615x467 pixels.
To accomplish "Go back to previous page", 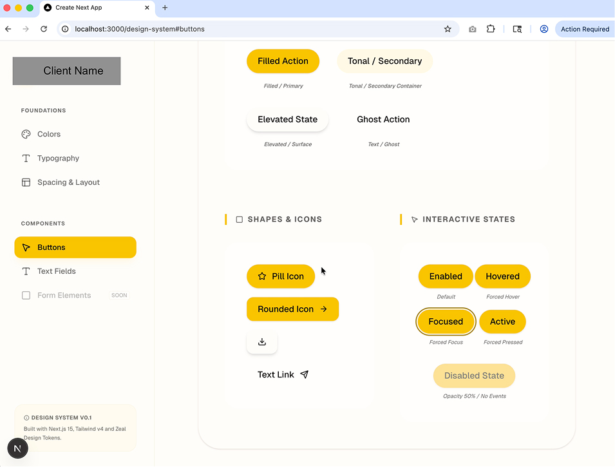I will click(8, 29).
